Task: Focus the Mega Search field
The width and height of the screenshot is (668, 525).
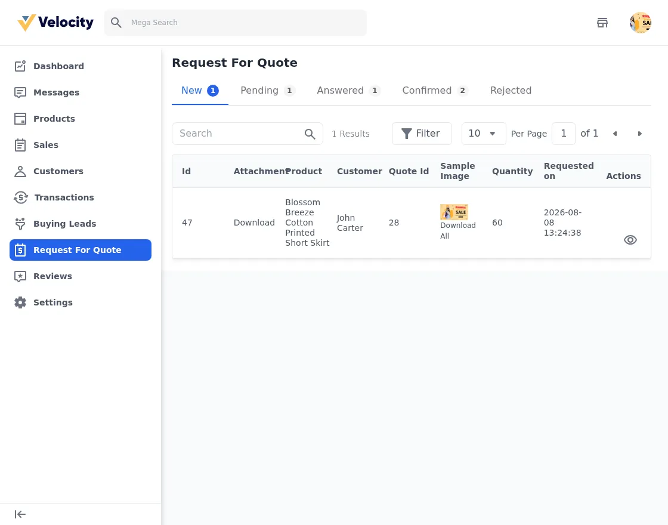Action: (x=235, y=23)
